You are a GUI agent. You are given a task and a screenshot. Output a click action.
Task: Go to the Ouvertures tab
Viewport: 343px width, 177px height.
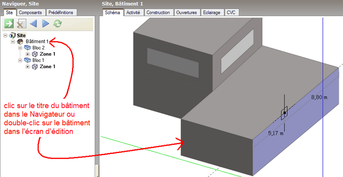[x=186, y=13]
